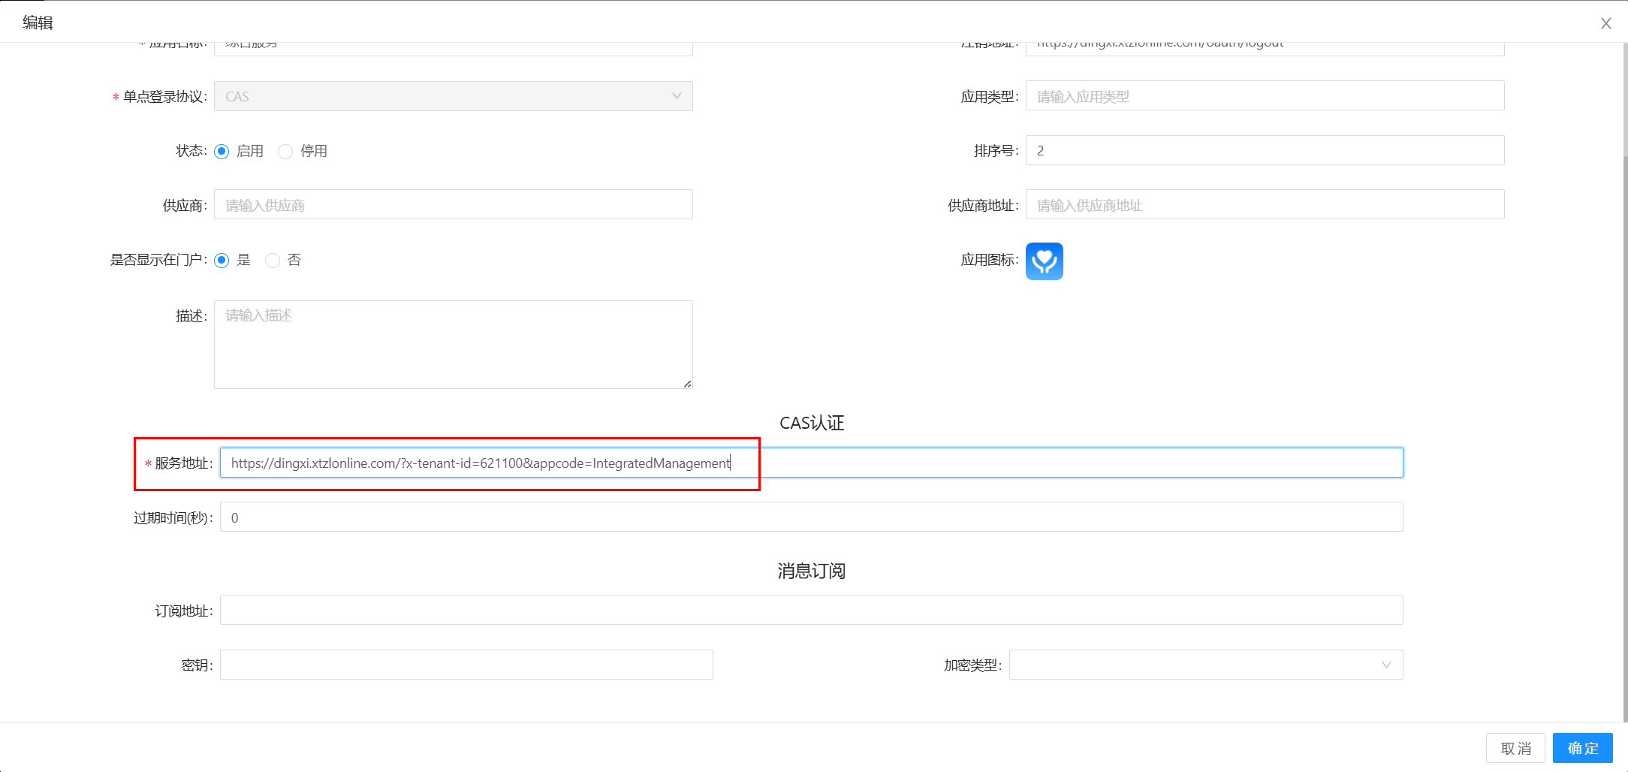Click the 描述 text area

(x=453, y=345)
